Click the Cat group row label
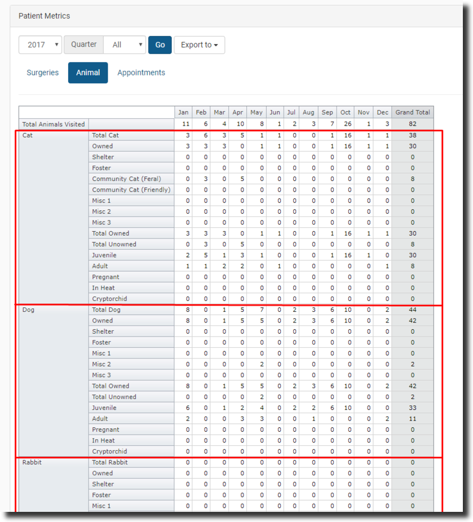 tap(28, 135)
